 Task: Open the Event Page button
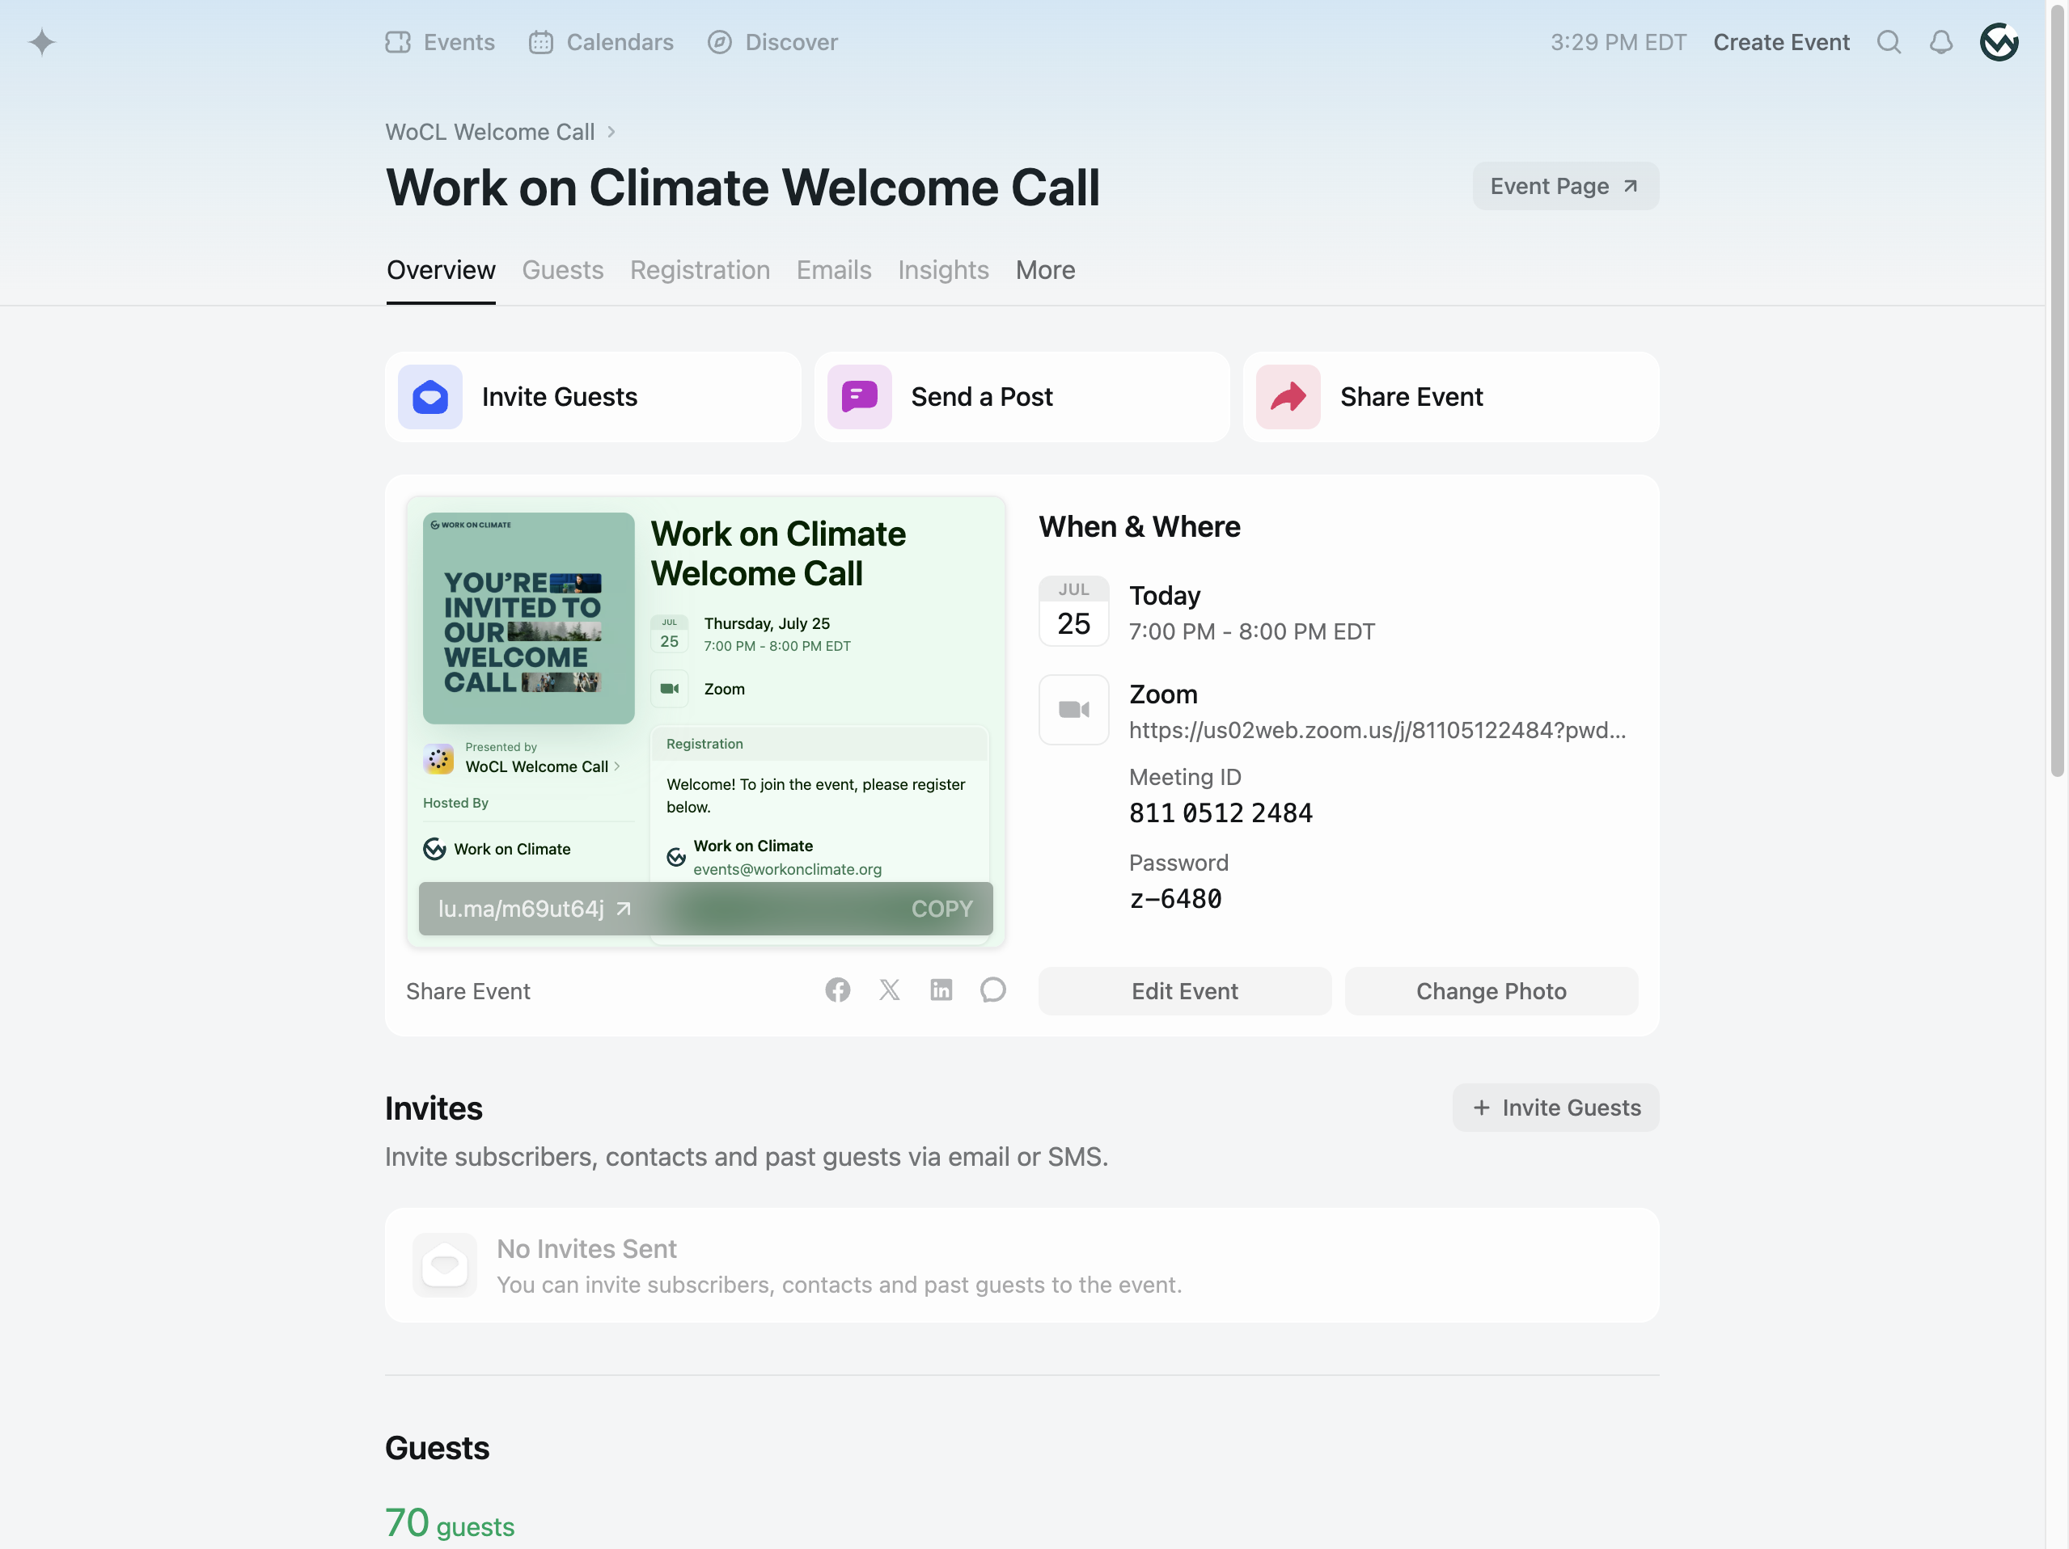click(x=1566, y=186)
